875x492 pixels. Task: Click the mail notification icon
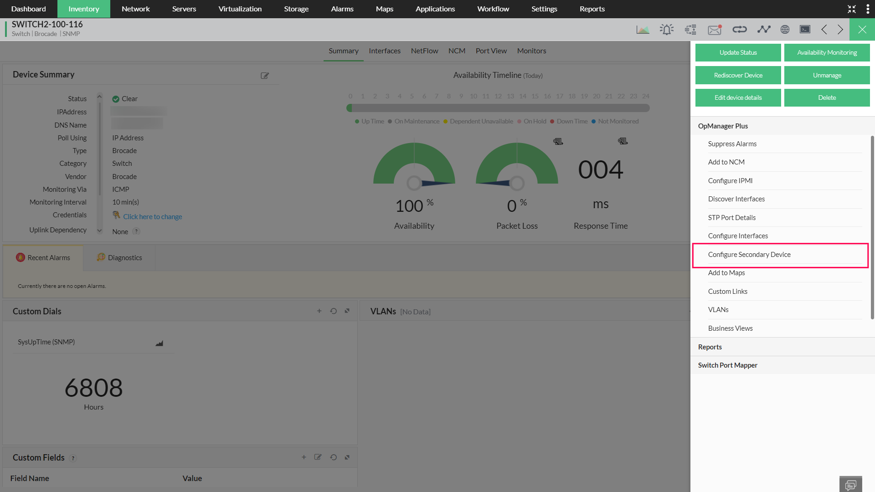tap(714, 30)
